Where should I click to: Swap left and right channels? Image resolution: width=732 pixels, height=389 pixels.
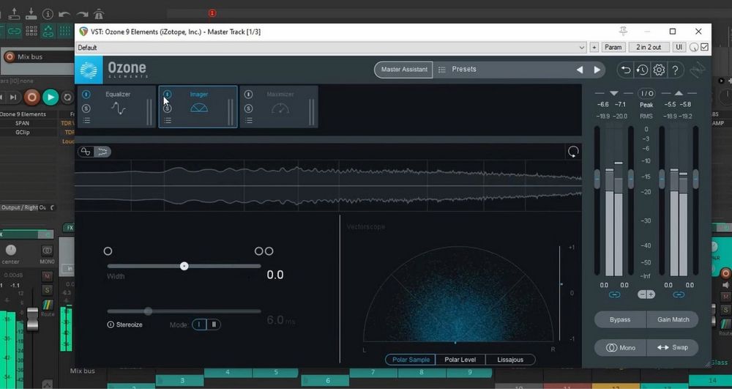click(x=673, y=348)
